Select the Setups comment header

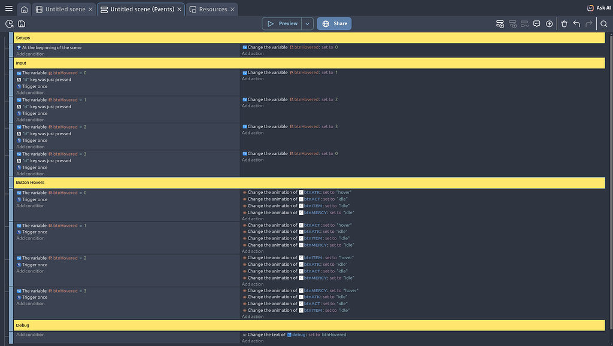pyautogui.click(x=309, y=38)
